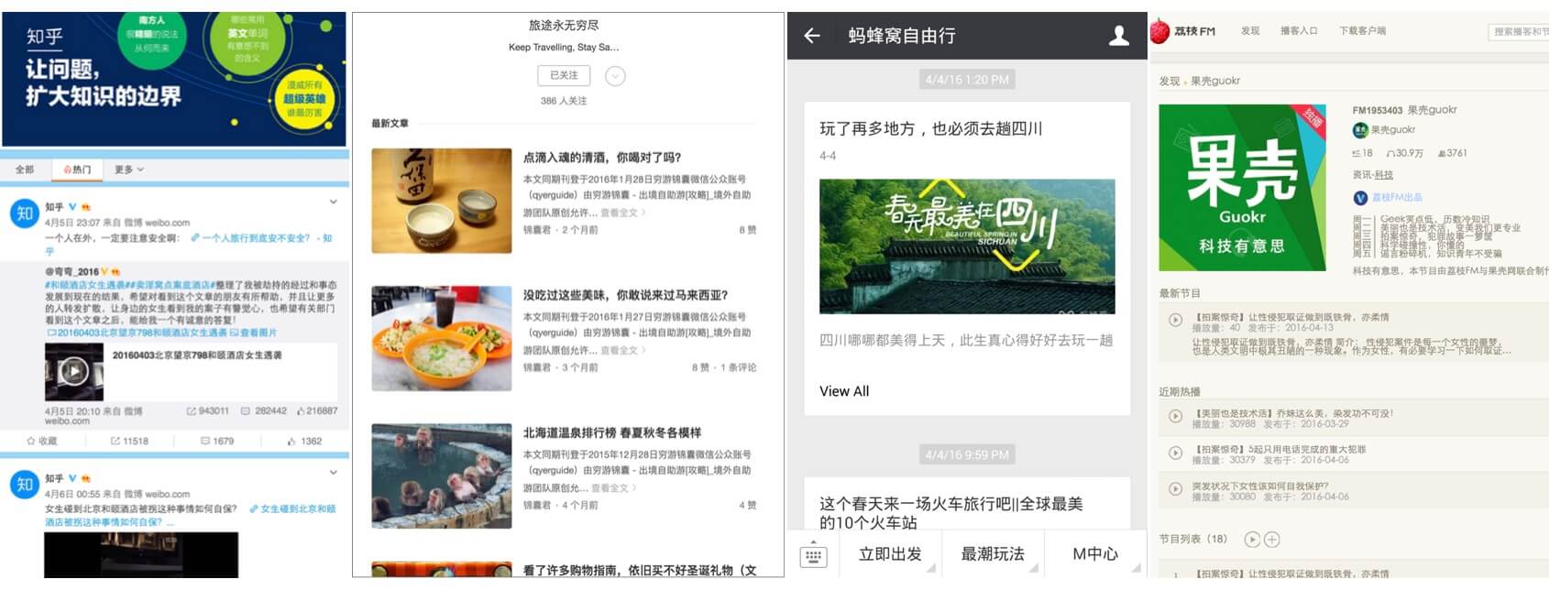Click the 荔枝FM logo

(1182, 31)
